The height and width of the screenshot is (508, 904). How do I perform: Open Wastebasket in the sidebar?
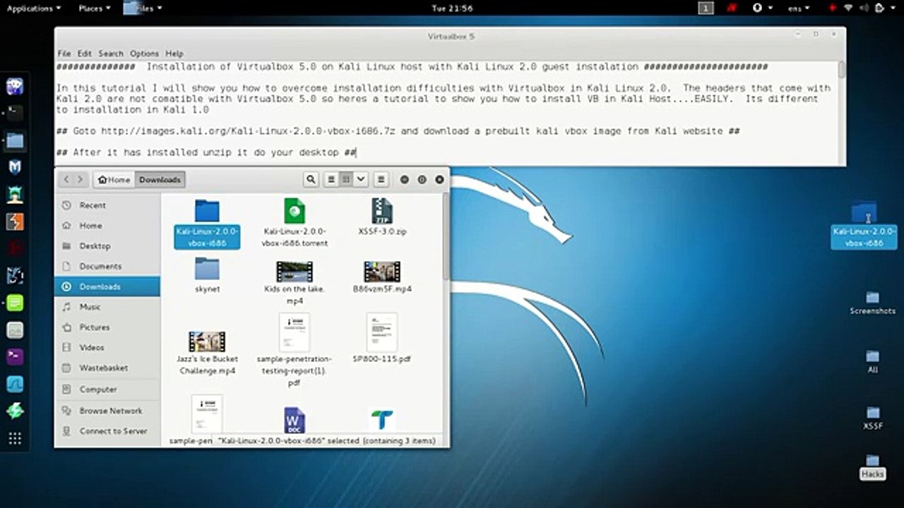(107, 368)
